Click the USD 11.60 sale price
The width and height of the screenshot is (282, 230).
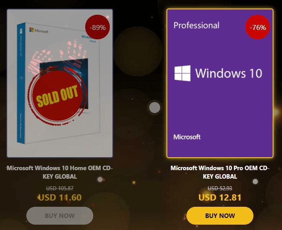(x=60, y=197)
